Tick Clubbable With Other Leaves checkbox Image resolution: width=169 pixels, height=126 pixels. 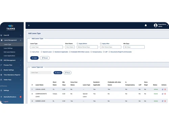click(70, 52)
